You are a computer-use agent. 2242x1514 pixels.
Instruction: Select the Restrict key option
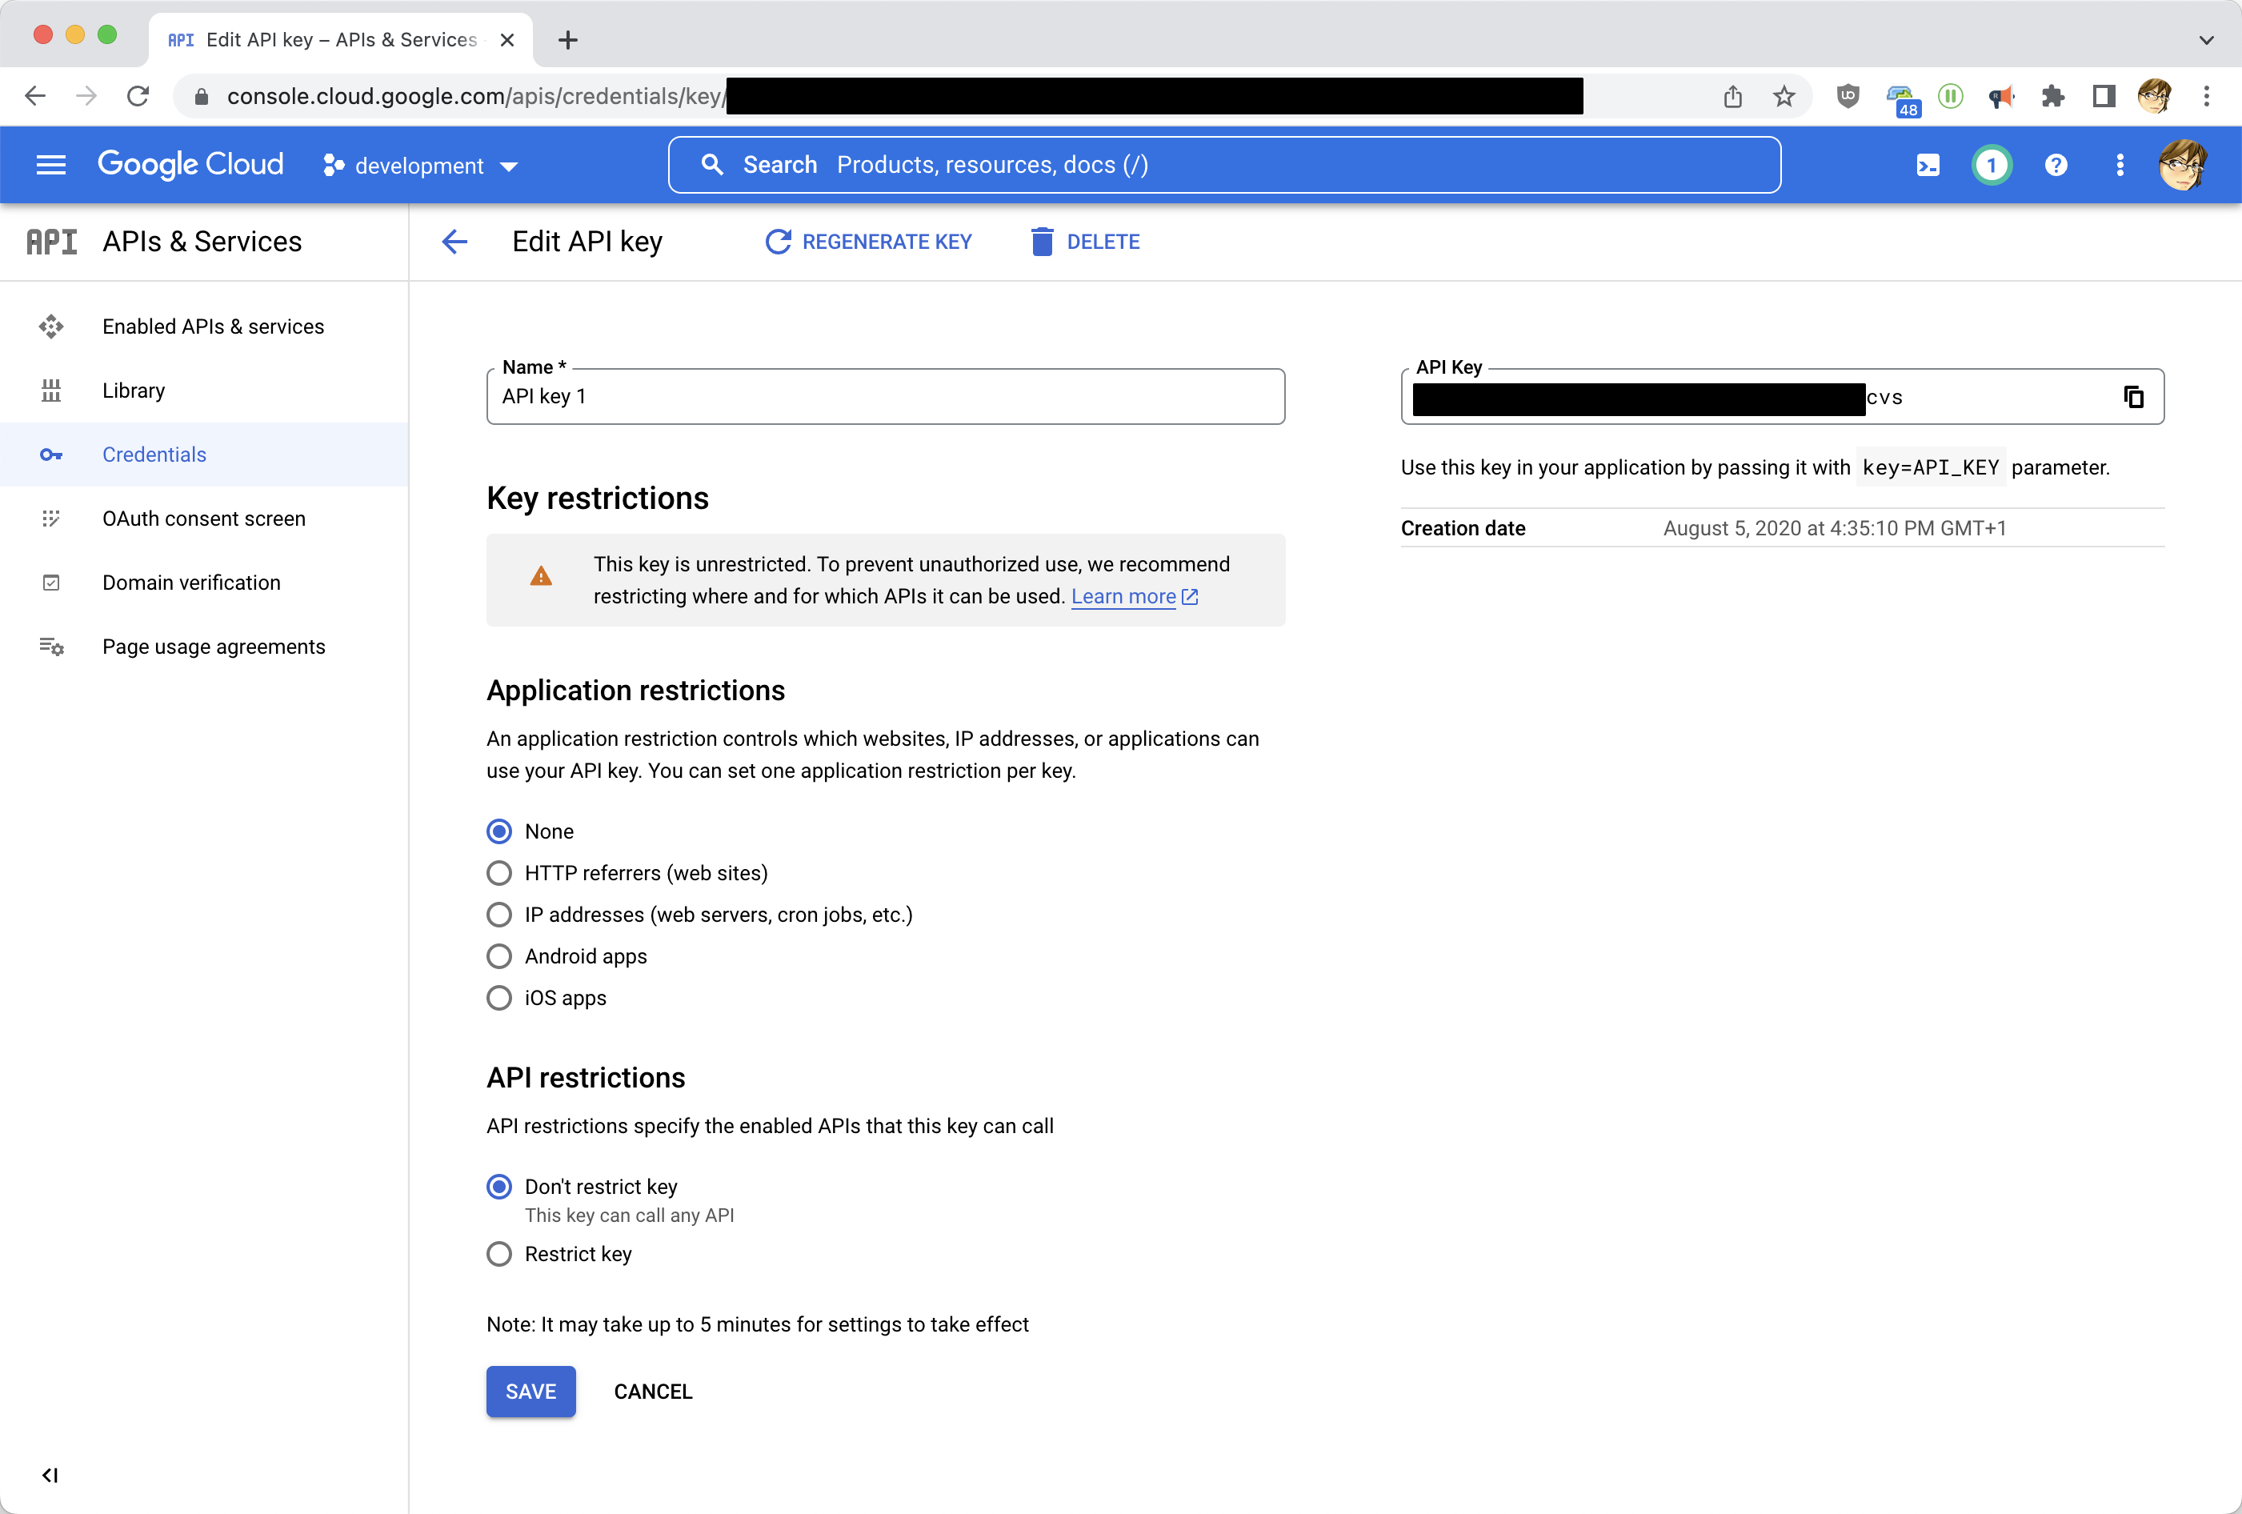pyautogui.click(x=498, y=1253)
